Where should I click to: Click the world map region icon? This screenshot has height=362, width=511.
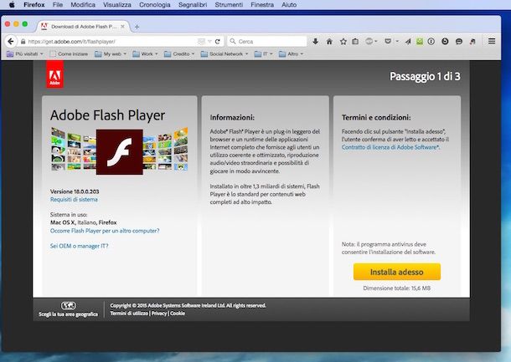[x=69, y=305]
